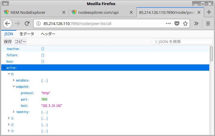Collapse the active node in JSON tree
This screenshot has width=215, height=136.
4,68
